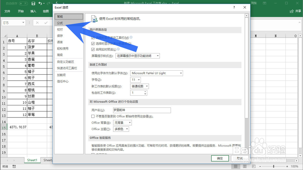Screen dimensions: 303x170
Task: Select 公式 in options sidebar
Action: tap(68, 23)
